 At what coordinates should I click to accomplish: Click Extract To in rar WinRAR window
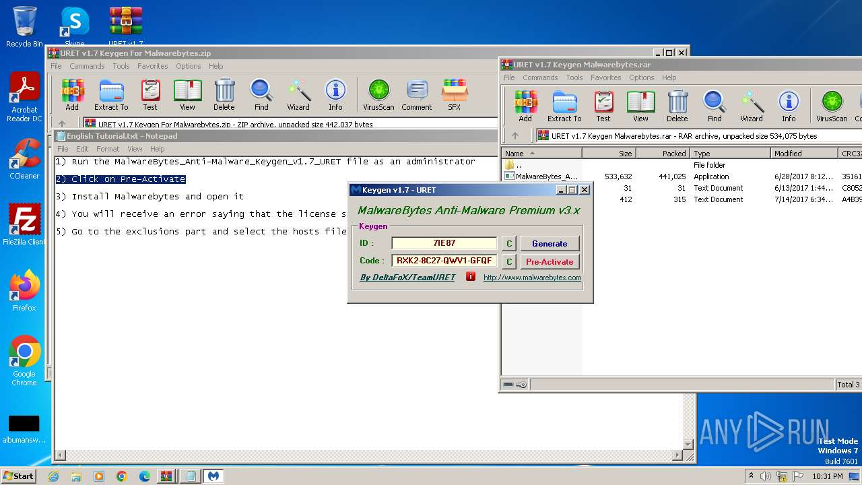(x=564, y=106)
